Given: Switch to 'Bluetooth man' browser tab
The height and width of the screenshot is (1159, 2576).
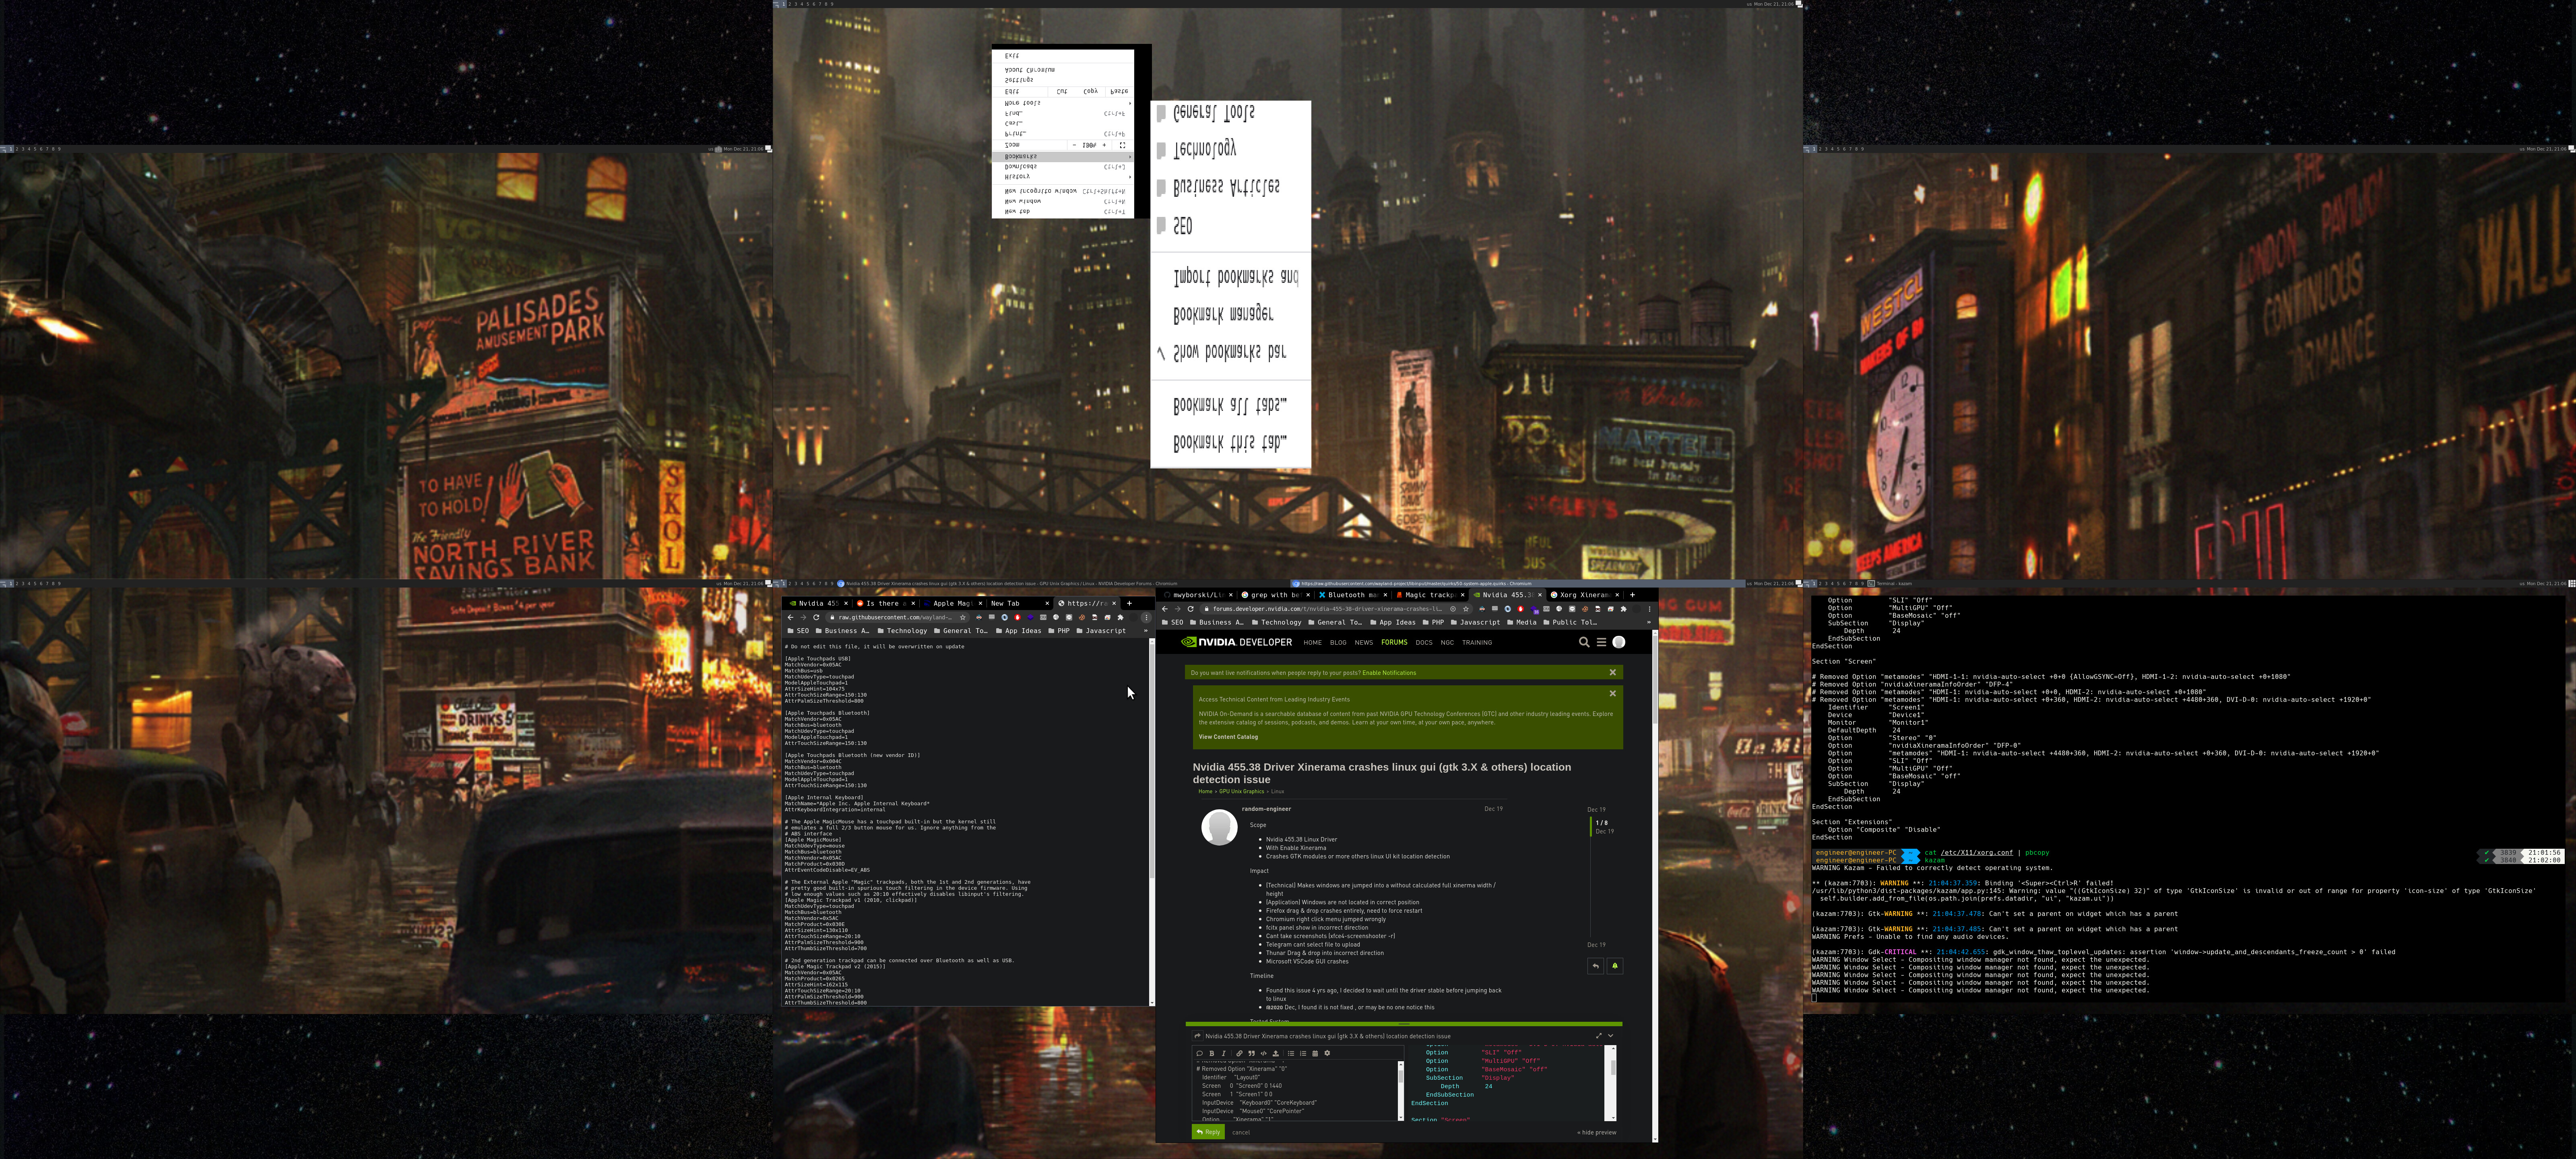Looking at the screenshot, I should tap(1352, 595).
